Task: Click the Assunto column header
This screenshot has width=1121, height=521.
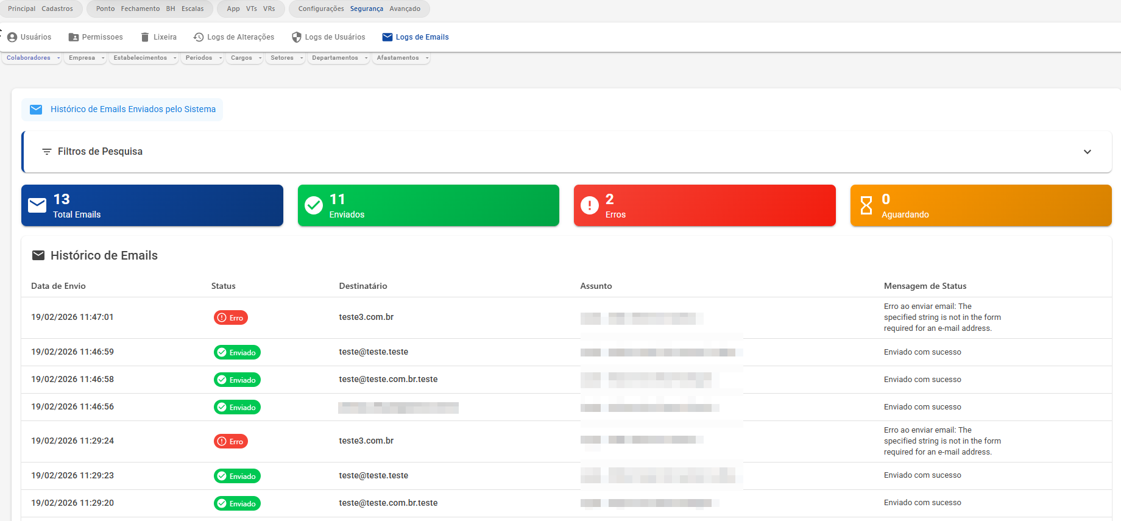Action: (596, 286)
